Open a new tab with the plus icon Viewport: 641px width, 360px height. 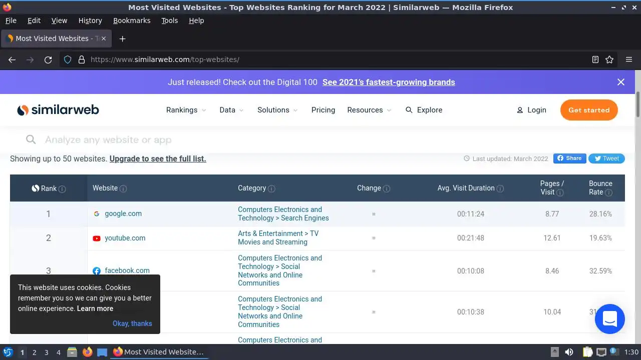click(122, 38)
